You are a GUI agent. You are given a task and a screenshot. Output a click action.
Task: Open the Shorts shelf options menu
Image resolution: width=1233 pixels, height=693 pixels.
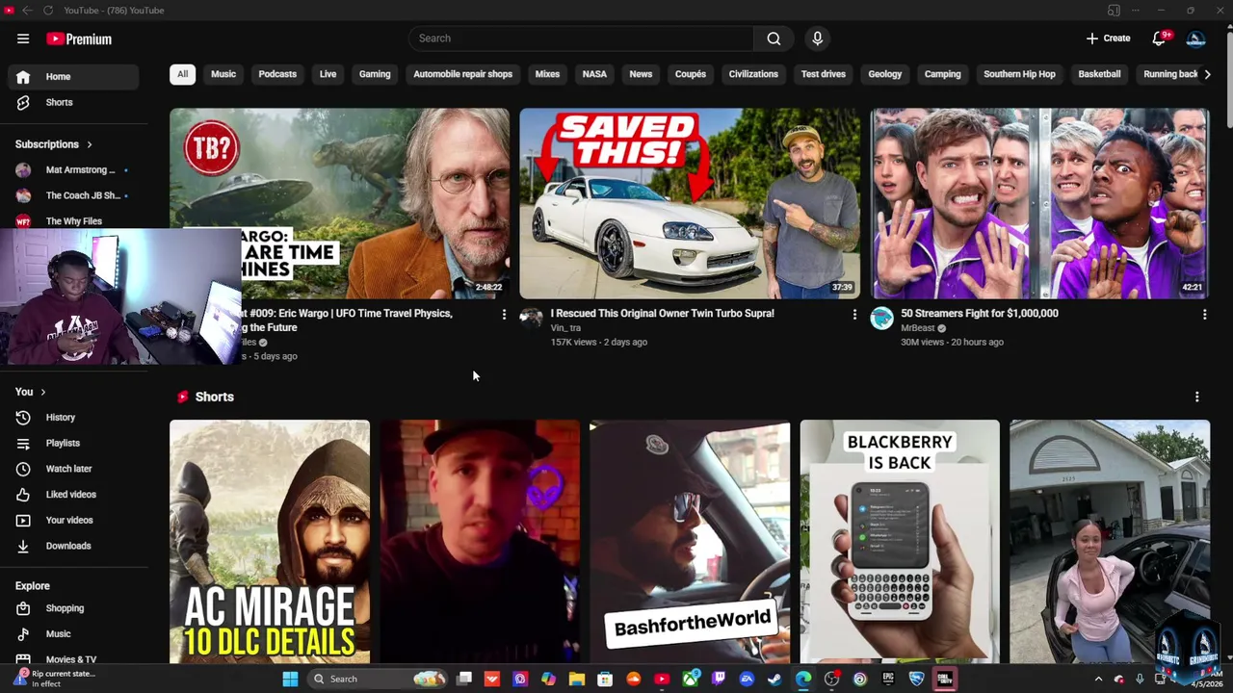point(1196,397)
